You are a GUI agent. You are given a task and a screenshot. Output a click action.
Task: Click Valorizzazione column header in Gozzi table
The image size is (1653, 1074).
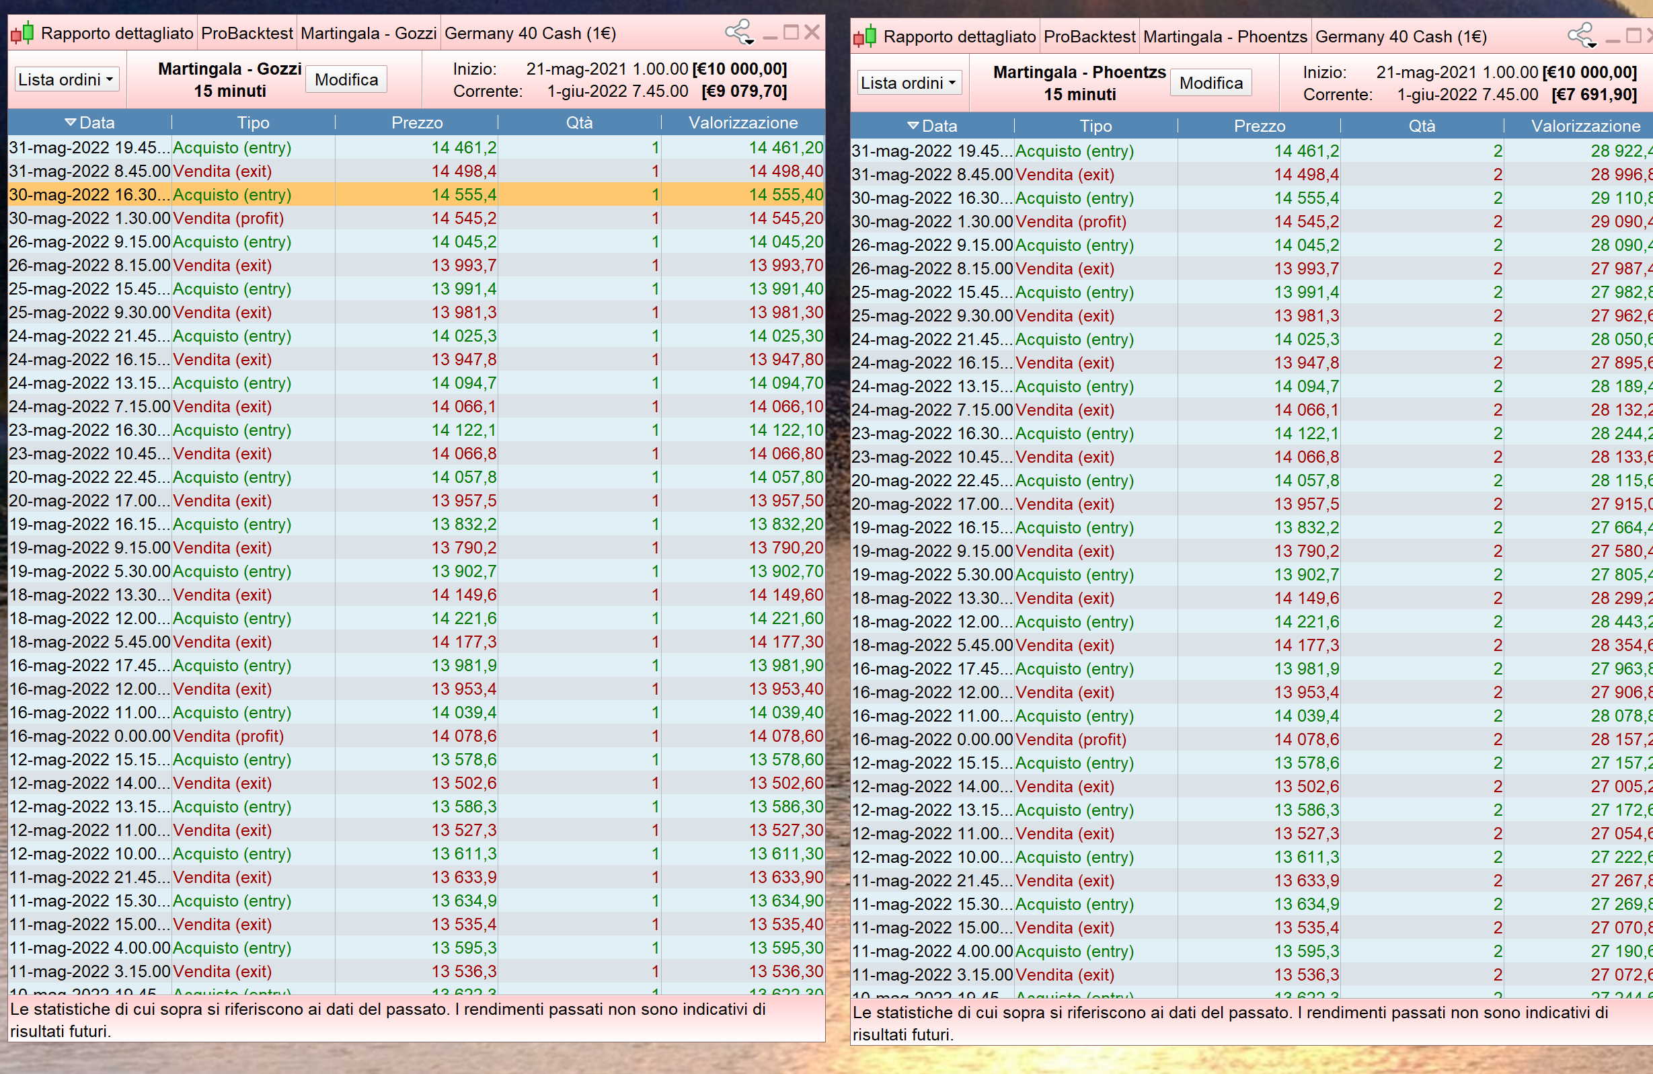742,123
